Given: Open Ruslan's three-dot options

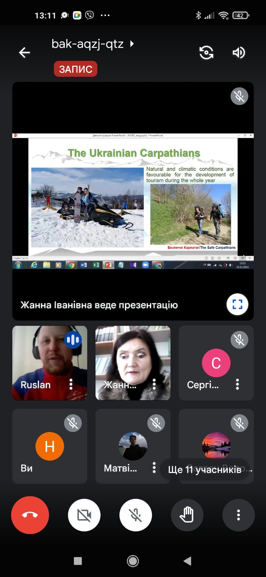Looking at the screenshot, I should [x=71, y=384].
